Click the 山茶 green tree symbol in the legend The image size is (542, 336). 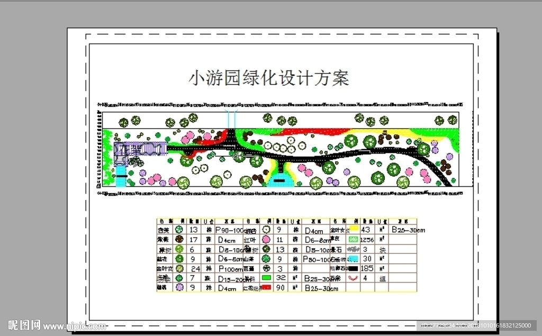[x=266, y=258]
